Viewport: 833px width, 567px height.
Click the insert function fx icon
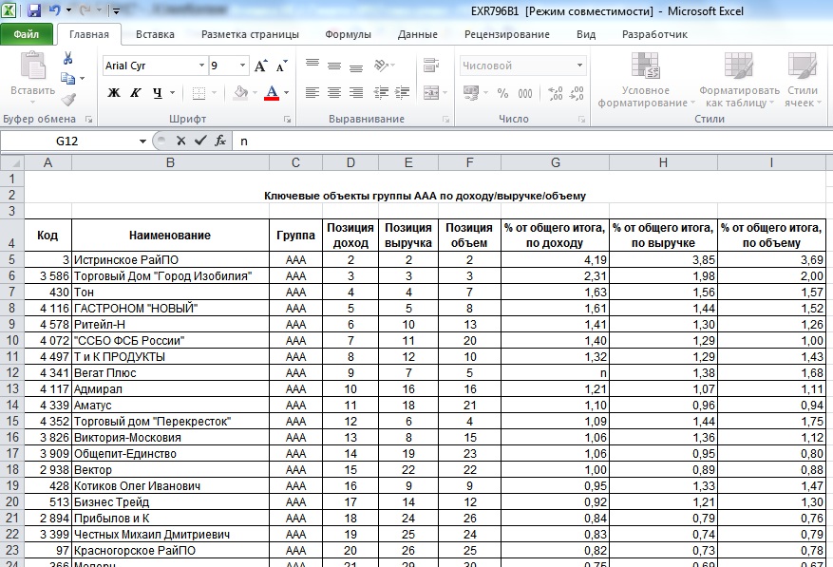220,141
